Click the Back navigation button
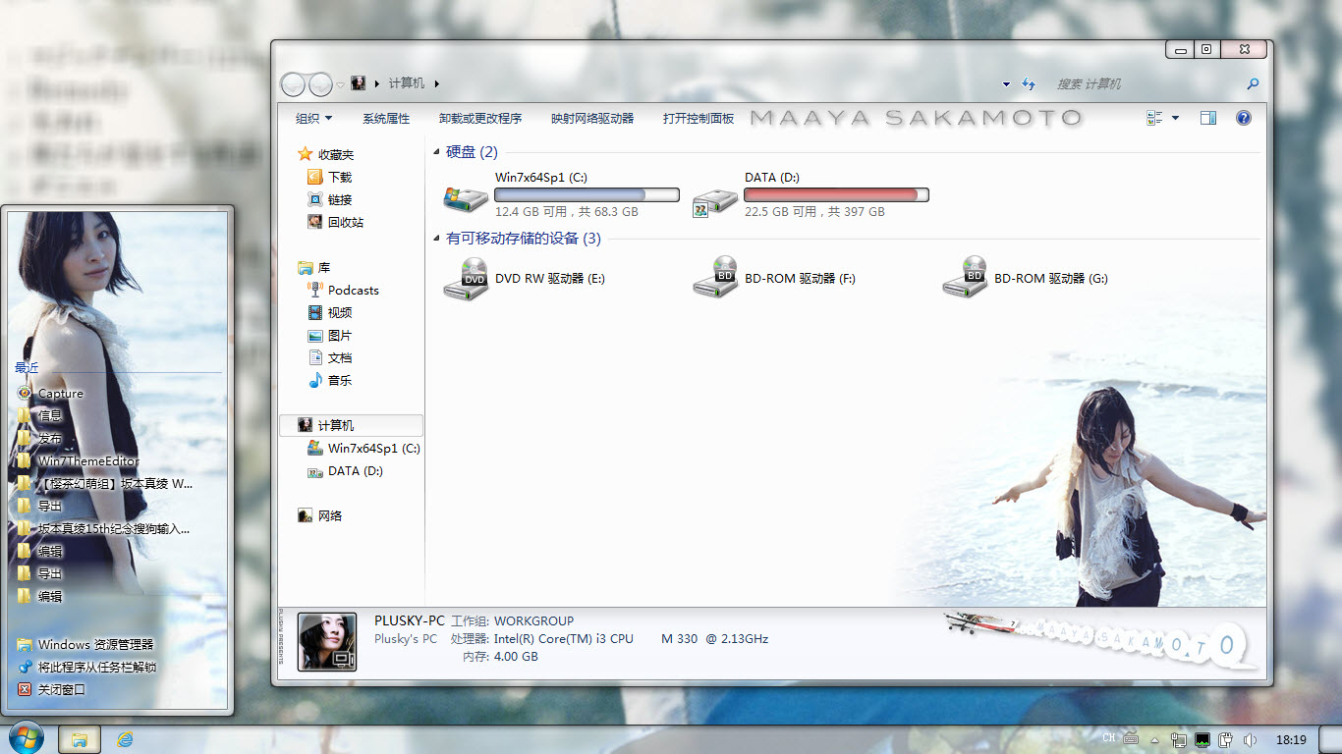The height and width of the screenshot is (754, 1342). [294, 84]
